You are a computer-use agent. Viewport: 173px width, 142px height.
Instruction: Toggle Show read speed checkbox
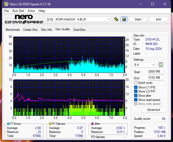136,100
